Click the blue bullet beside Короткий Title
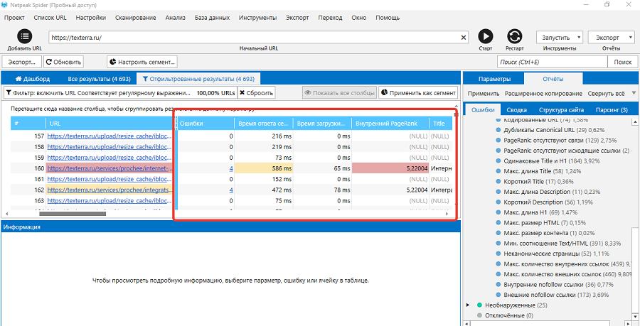This screenshot has width=640, height=326. (498, 181)
